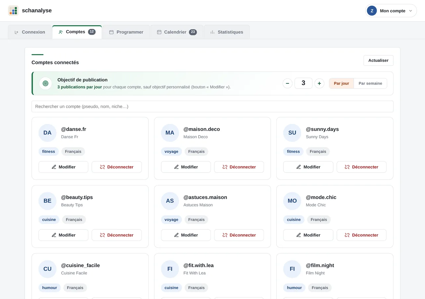This screenshot has height=299, width=425.
Task: Click the cuisine tag on @mode.chic
Action: point(294,220)
